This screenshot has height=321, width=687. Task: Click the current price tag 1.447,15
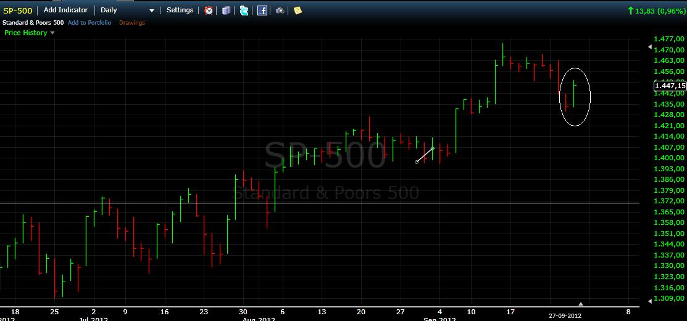670,86
